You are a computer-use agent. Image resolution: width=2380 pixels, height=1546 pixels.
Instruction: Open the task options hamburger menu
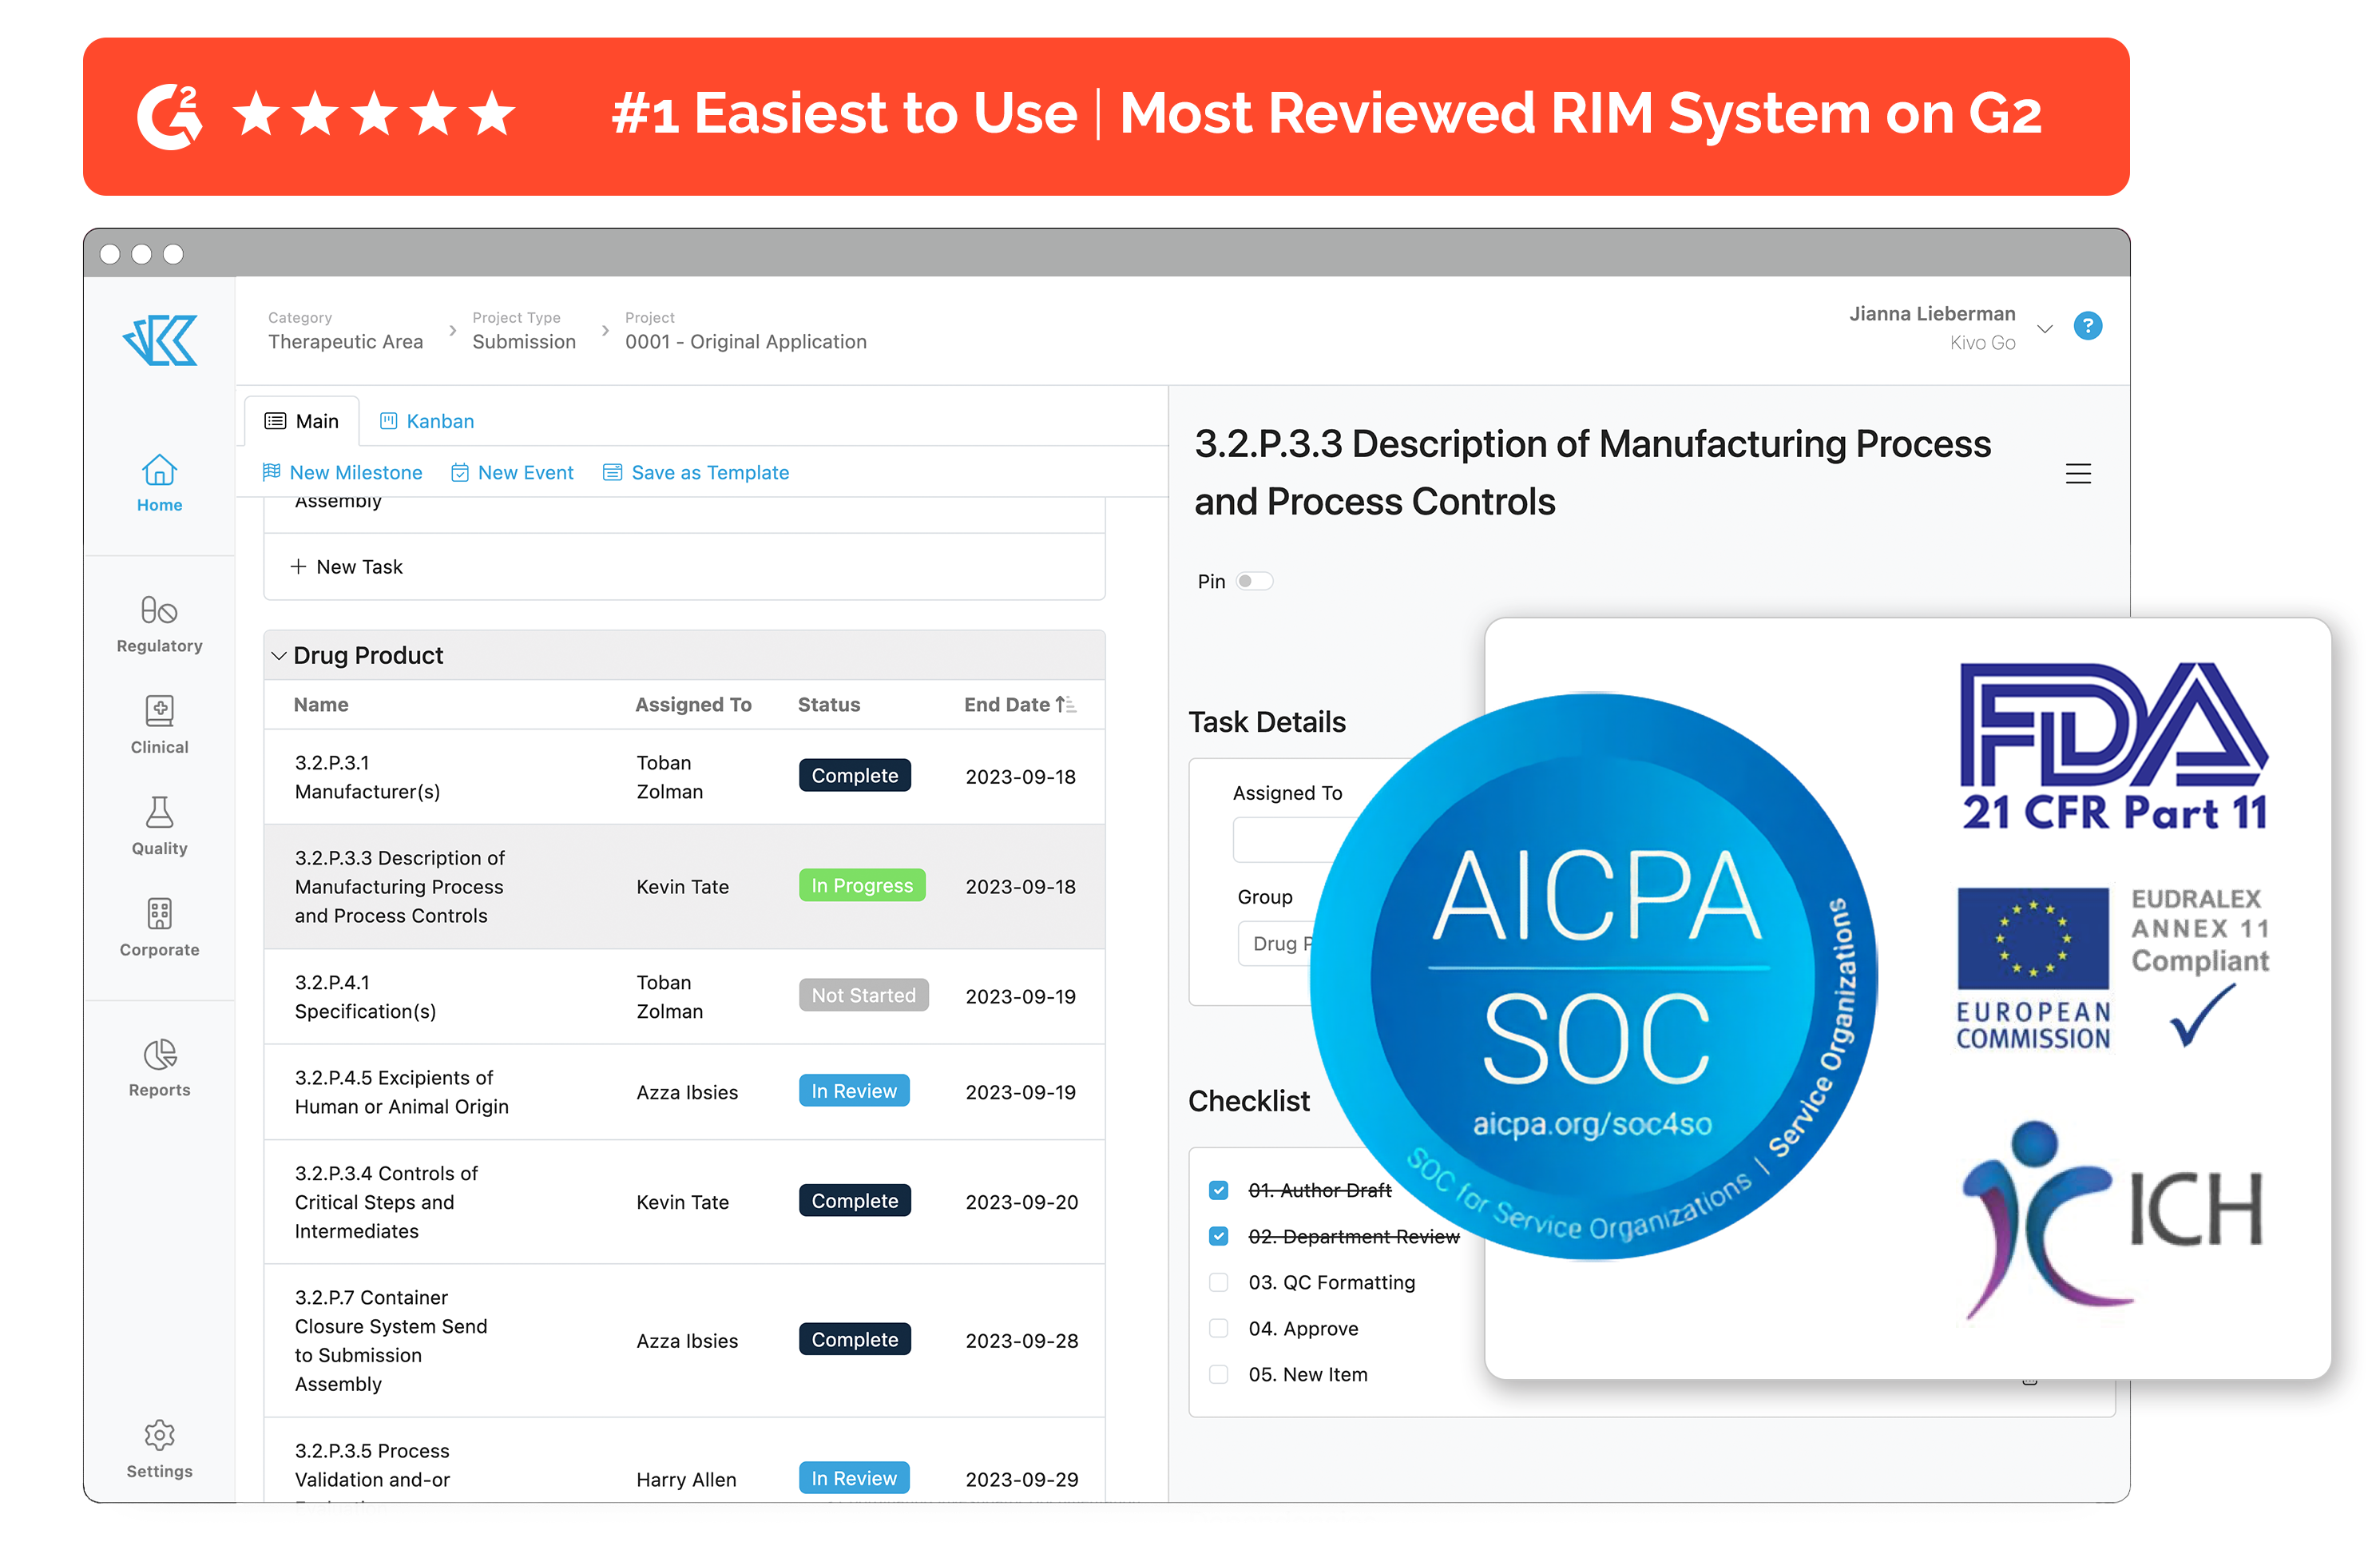[x=2078, y=473]
